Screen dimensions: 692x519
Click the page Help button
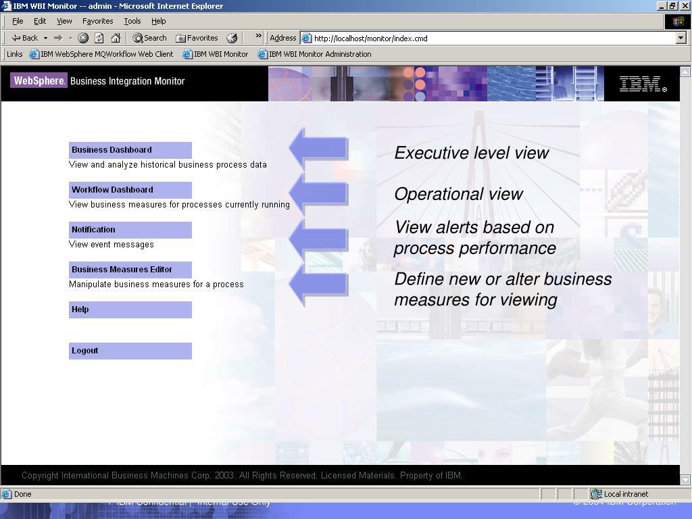coord(130,310)
